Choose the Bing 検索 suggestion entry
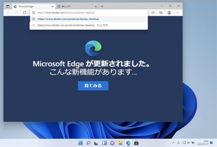Image resolution: width=217 pixels, height=147 pixels. pos(89,25)
